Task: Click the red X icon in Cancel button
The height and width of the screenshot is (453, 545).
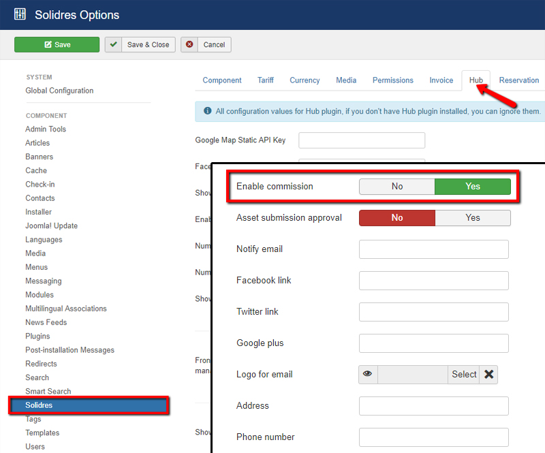Action: click(190, 44)
